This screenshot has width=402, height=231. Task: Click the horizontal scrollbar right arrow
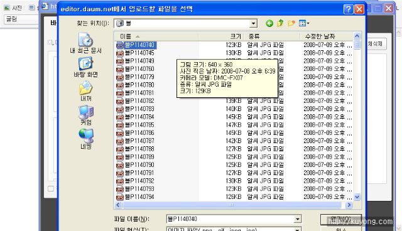click(x=349, y=205)
